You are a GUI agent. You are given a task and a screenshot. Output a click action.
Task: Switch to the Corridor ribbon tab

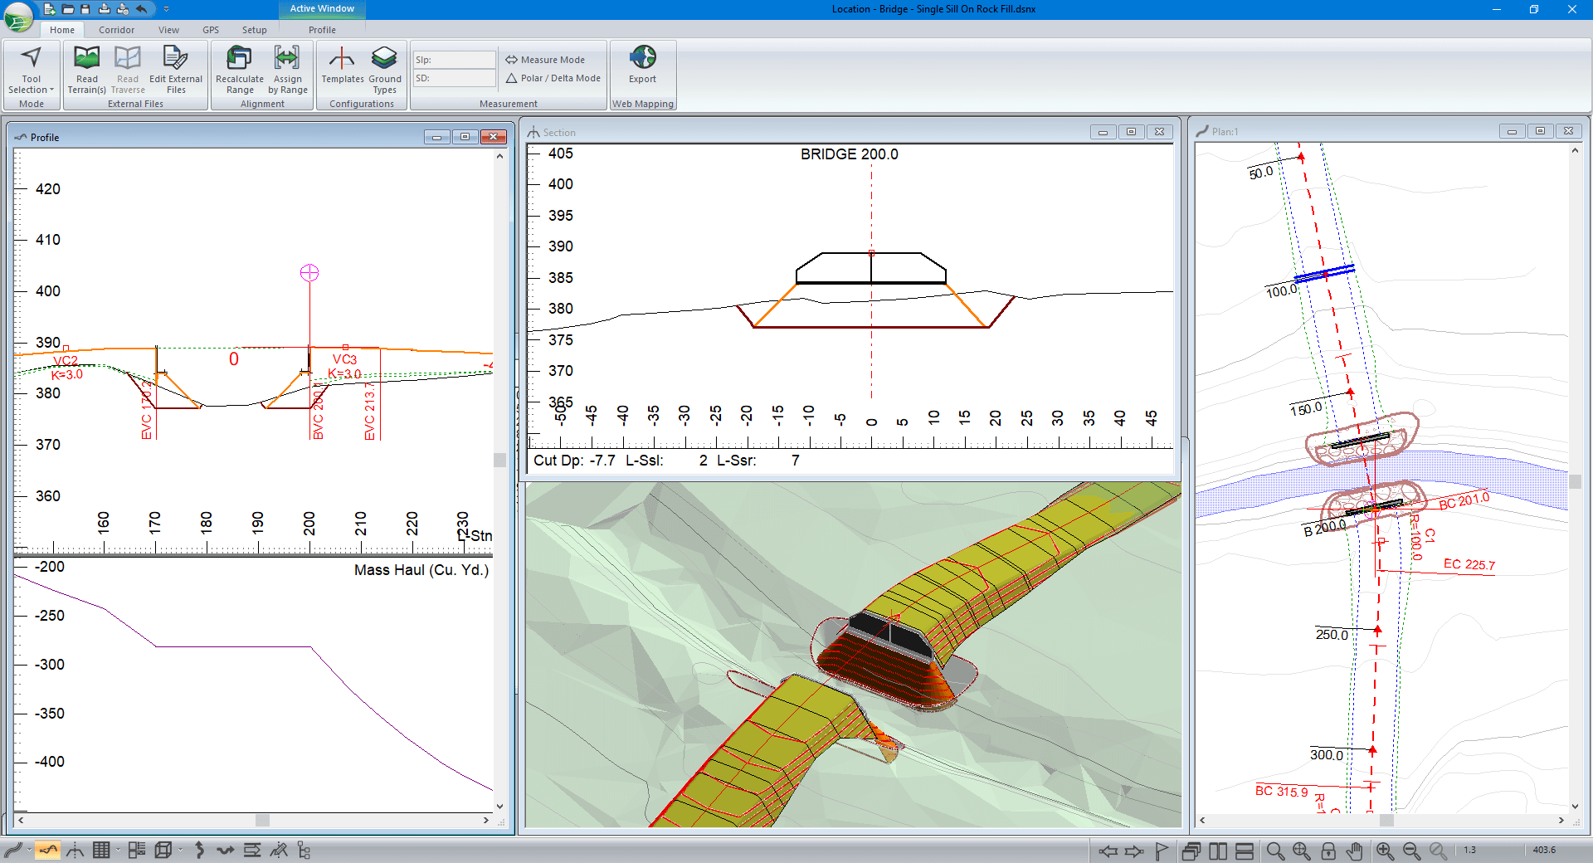116,30
